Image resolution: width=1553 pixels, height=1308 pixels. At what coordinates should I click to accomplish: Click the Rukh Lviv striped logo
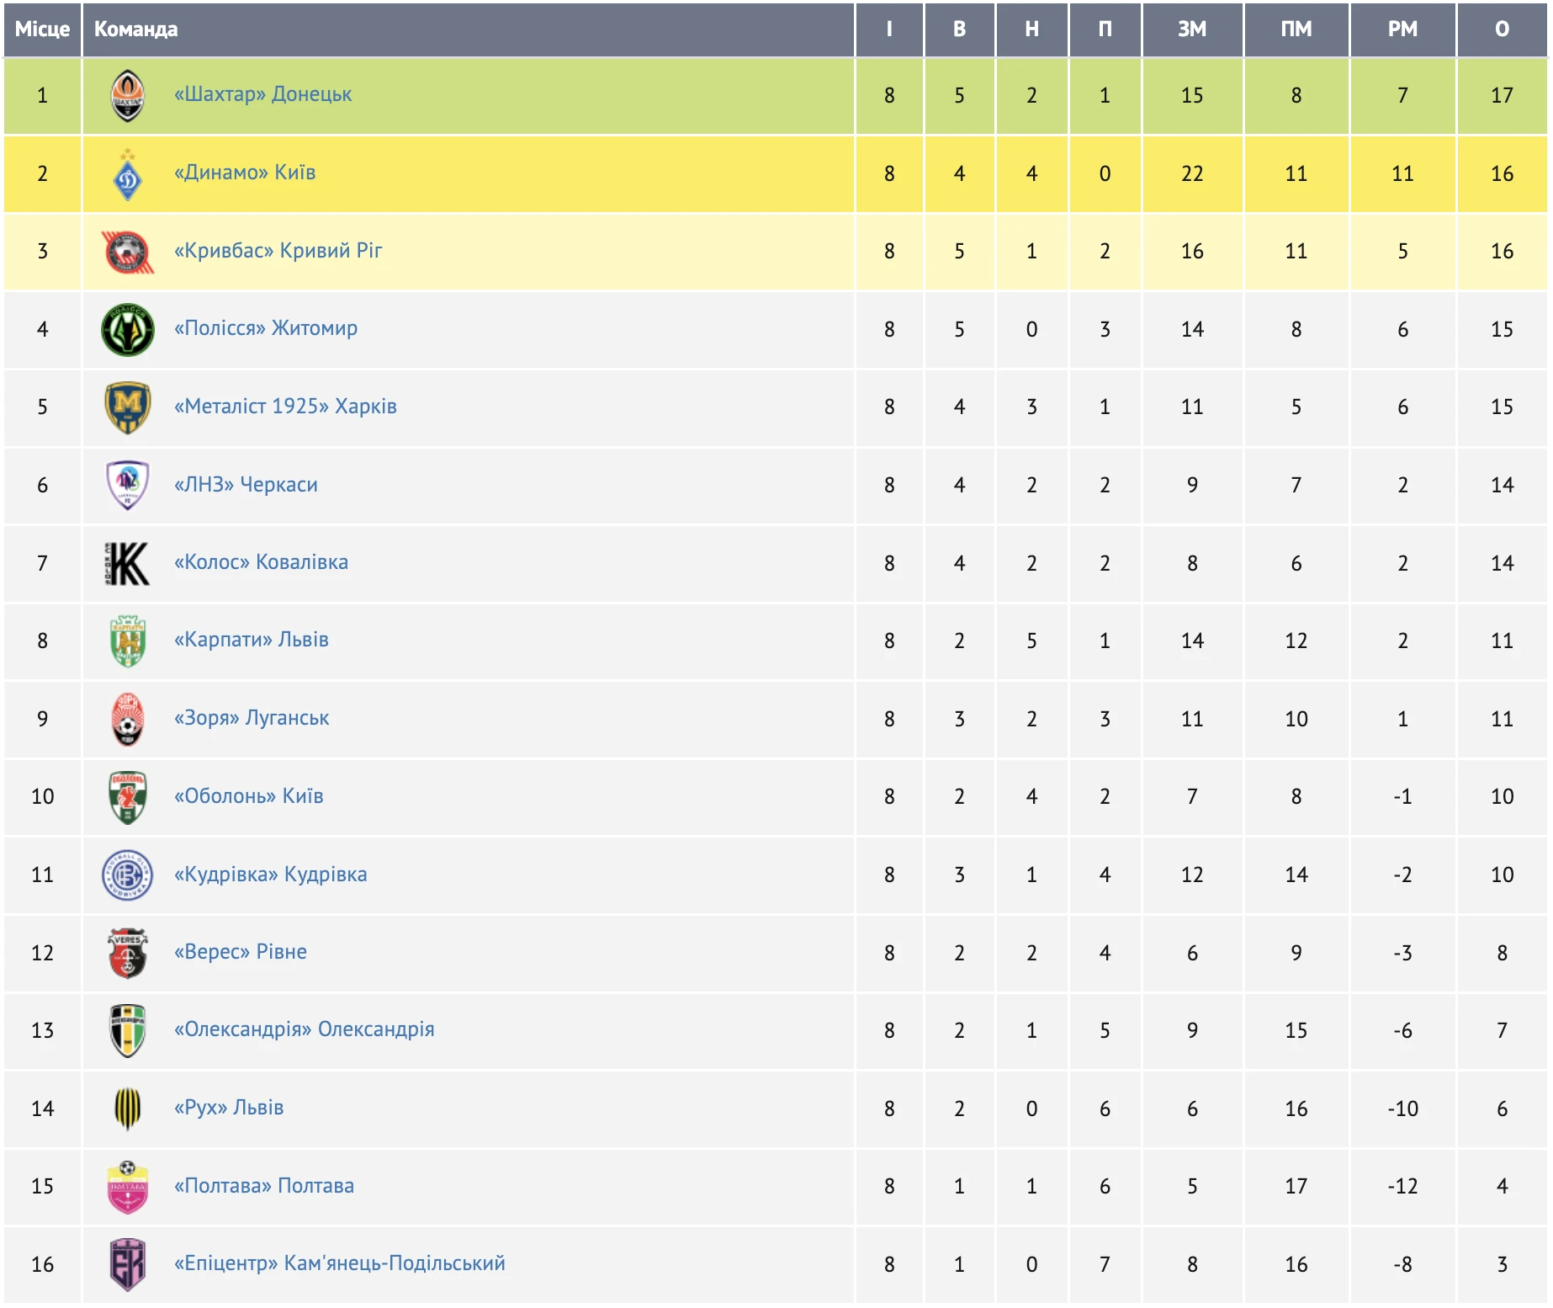[128, 1109]
